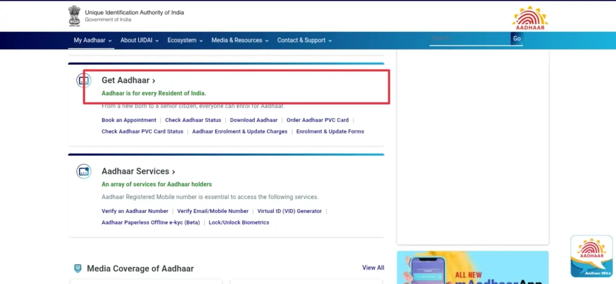Open Lock/Unlock Biometrics link

coord(239,223)
